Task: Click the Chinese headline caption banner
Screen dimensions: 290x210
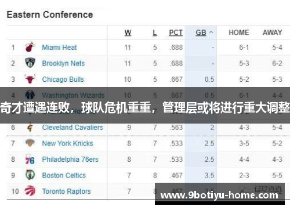Action: coord(145,105)
